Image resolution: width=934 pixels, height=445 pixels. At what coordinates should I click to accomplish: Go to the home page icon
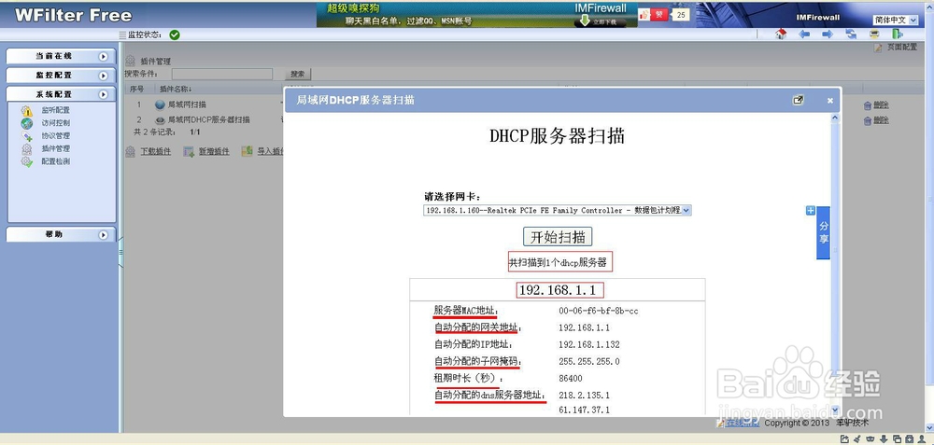coord(781,35)
